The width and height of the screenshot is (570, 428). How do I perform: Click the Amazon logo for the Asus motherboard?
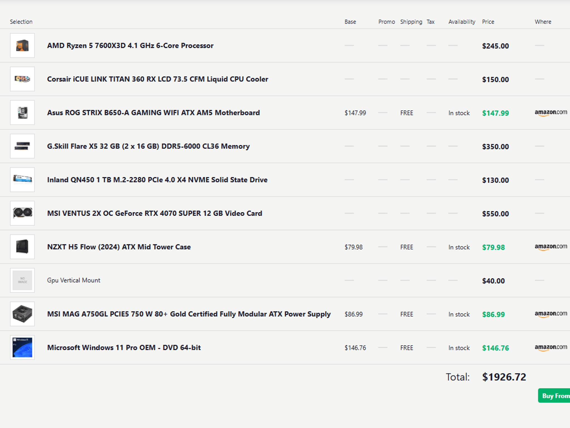[x=551, y=113]
